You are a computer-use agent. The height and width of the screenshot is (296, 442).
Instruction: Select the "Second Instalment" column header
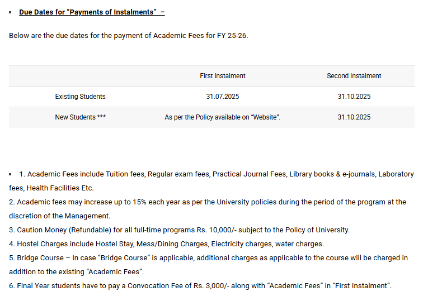pyautogui.click(x=354, y=76)
